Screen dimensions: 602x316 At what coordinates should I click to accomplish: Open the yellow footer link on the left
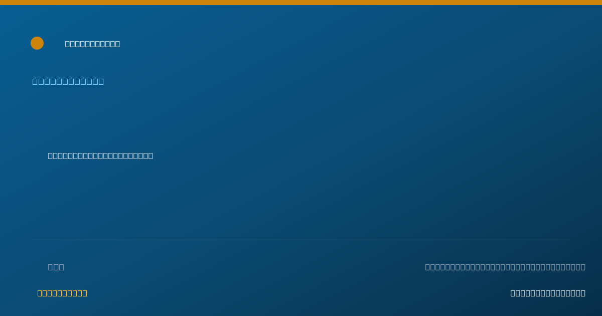pyautogui.click(x=62, y=293)
